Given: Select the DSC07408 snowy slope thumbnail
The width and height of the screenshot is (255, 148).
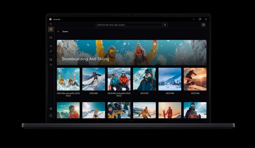Looking at the screenshot, I should tap(170, 79).
